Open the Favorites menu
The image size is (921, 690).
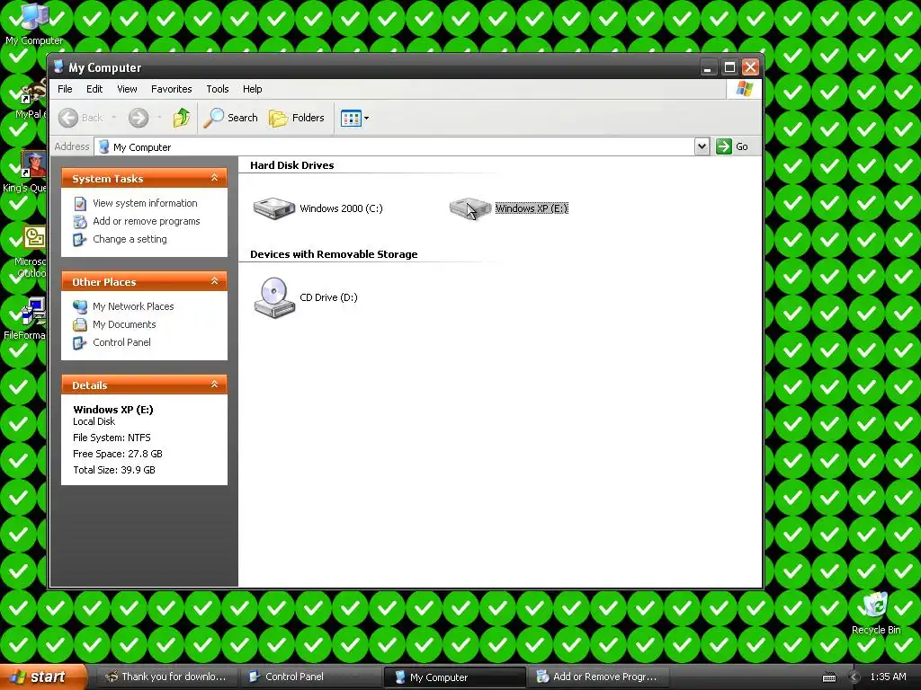172,89
